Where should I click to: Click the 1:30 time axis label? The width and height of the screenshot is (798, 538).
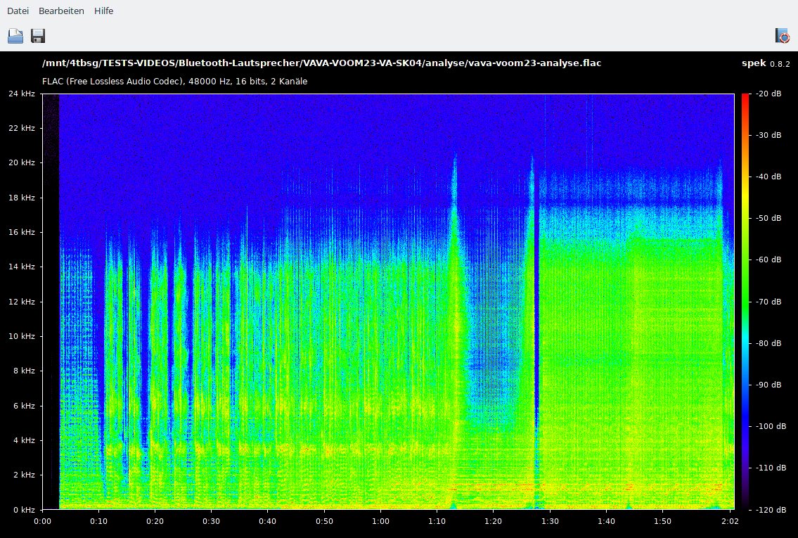(550, 521)
